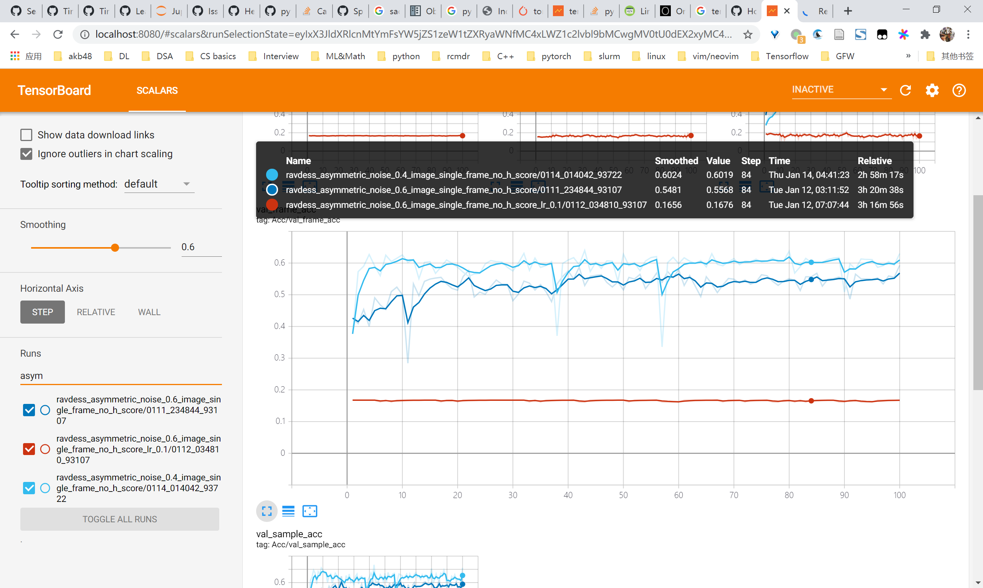
Task: Fit domain to data for val_frame_acc
Action: 309,511
